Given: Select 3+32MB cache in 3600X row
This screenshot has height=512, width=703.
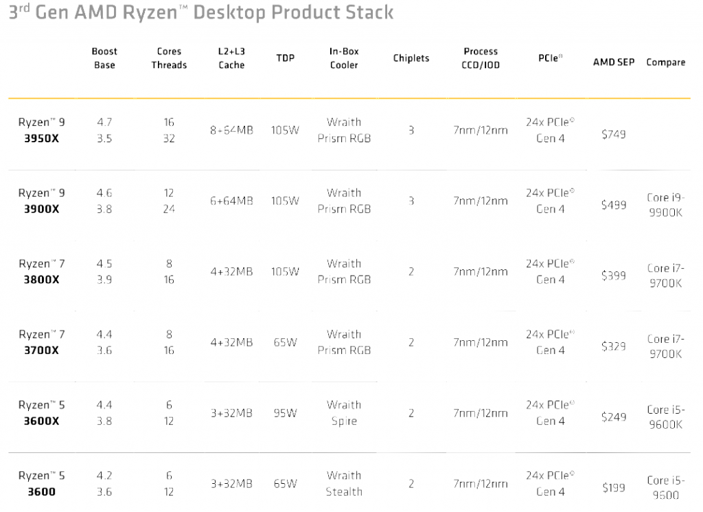Looking at the screenshot, I should tap(231, 413).
